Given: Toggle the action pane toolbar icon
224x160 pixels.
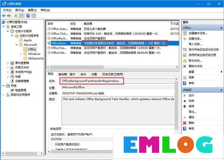Looking at the screenshot, I should tap(34, 16).
